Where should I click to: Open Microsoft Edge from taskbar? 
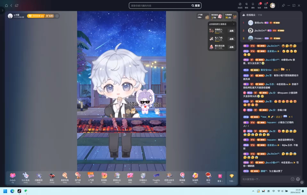(12, 191)
